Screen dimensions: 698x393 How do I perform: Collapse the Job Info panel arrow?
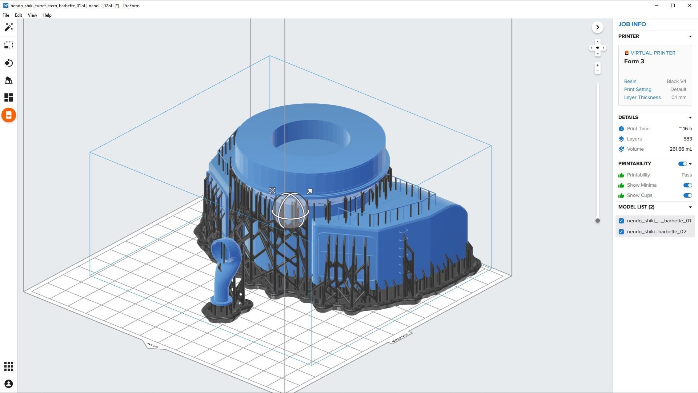[x=597, y=27]
